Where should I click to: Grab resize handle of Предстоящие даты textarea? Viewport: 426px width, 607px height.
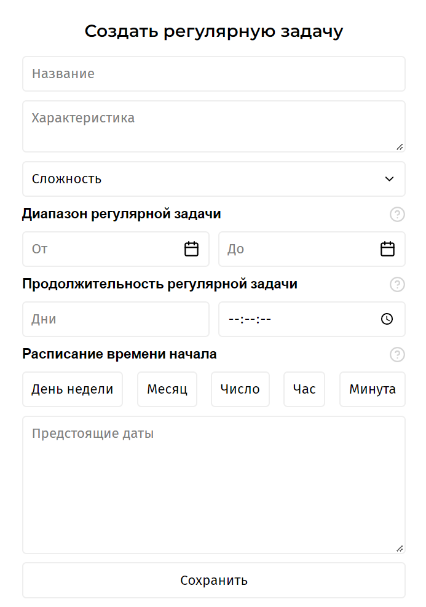pos(400,548)
